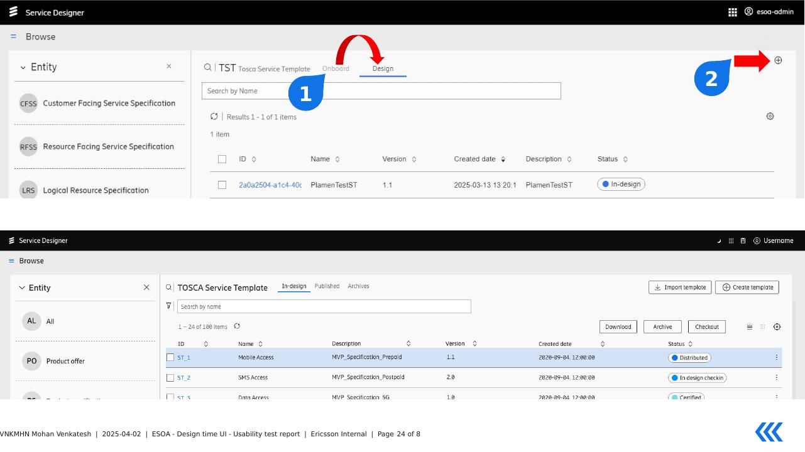This screenshot has height=452, width=805.
Task: Select the Published tab
Action: coord(327,286)
